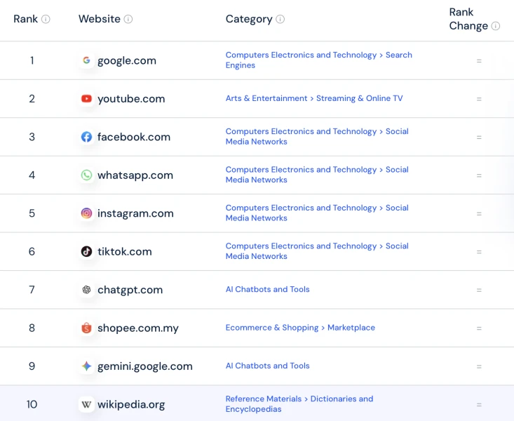Click the ChatGPT favicon in row 7
Image resolution: width=514 pixels, height=421 pixels.
[86, 289]
